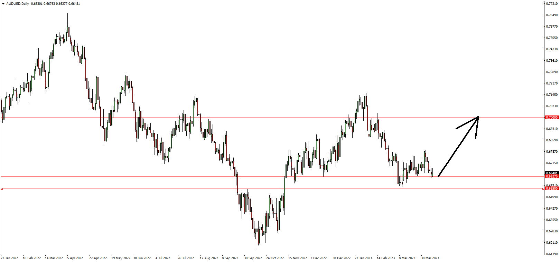The width and height of the screenshot is (560, 262).
Task: Click the 30 Dec 2022 date label
Action: (x=342, y=258)
